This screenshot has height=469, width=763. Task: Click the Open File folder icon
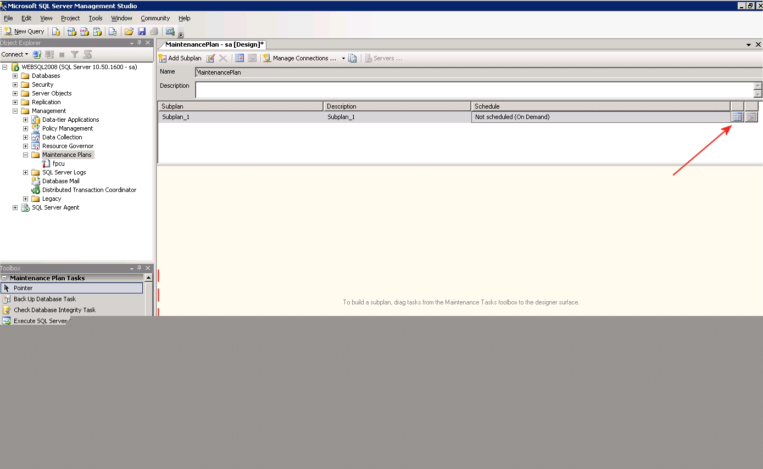click(x=129, y=31)
